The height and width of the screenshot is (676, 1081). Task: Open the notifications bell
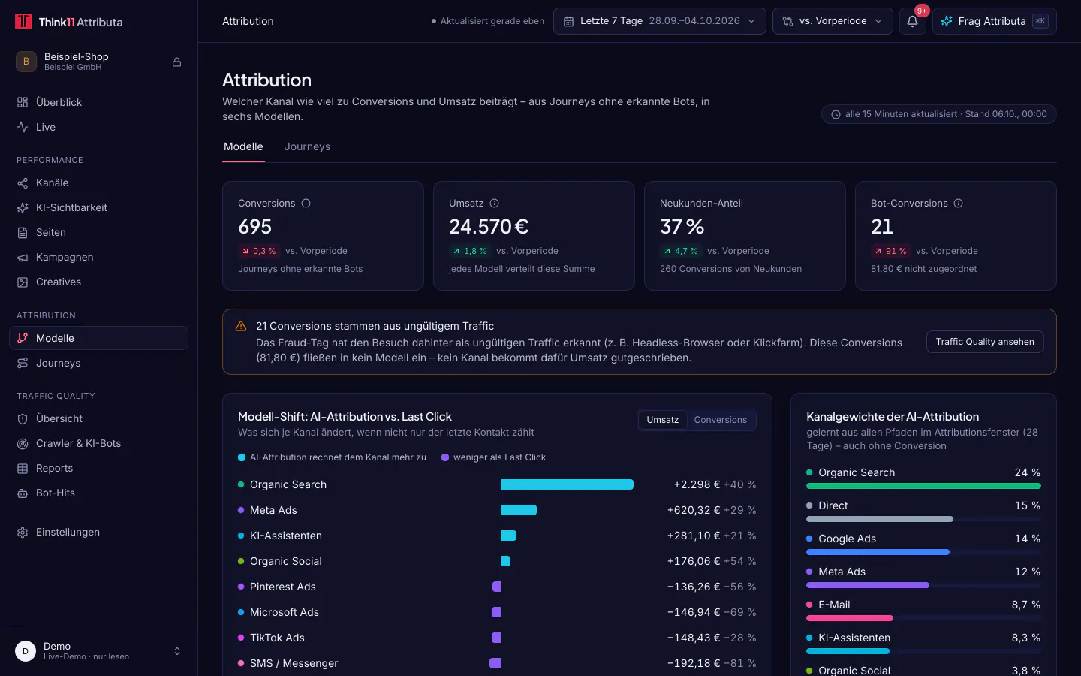912,21
